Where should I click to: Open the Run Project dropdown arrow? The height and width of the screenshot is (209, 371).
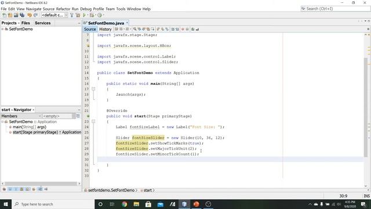point(88,15)
